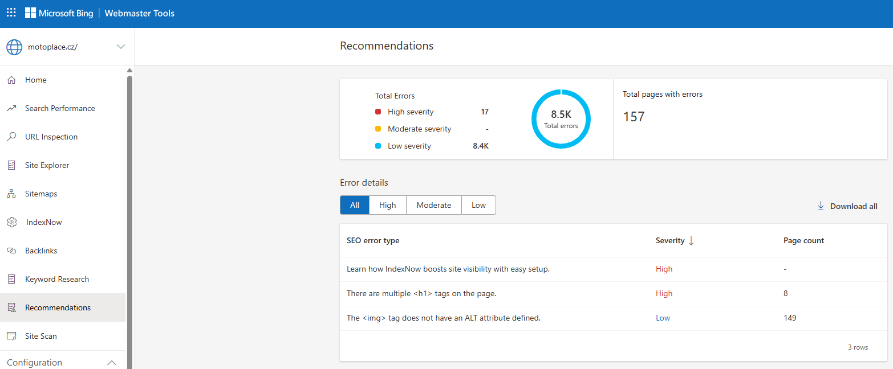Click the Sitemaps hierarchy icon
893x369 pixels.
11,194
